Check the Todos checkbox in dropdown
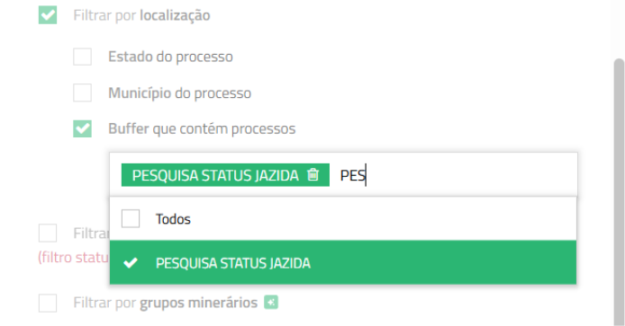 (x=131, y=218)
